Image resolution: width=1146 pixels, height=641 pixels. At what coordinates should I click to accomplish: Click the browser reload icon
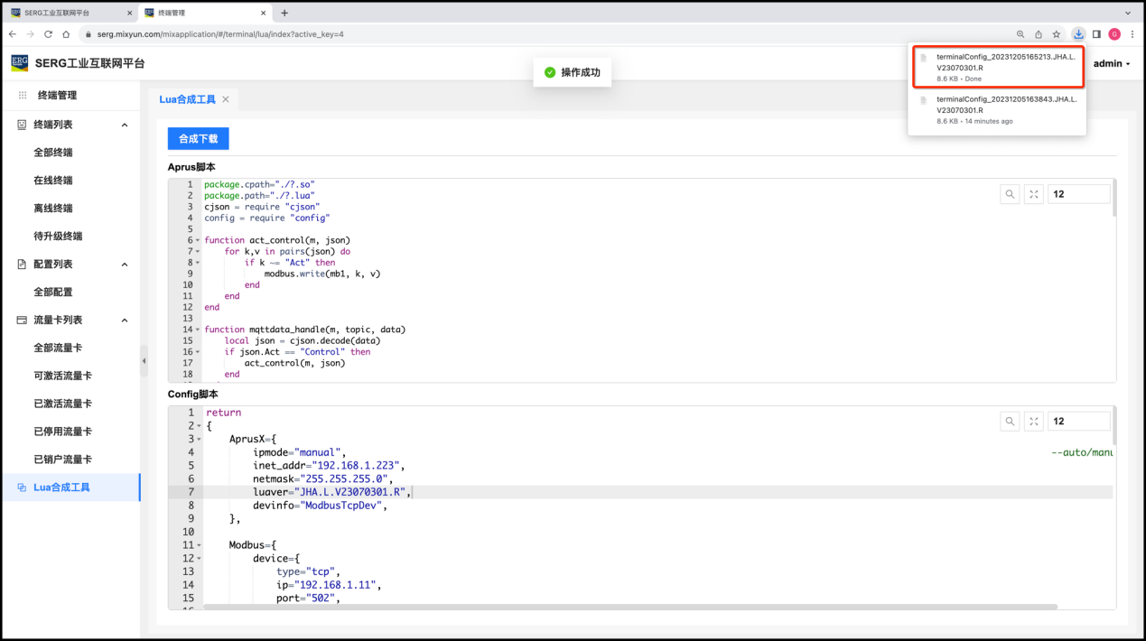click(x=48, y=34)
